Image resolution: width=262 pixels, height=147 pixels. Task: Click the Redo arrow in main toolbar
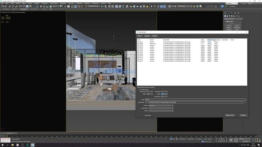[6, 7]
